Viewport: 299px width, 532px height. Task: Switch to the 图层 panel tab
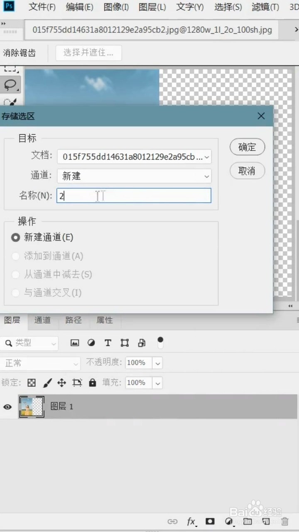pyautogui.click(x=12, y=320)
